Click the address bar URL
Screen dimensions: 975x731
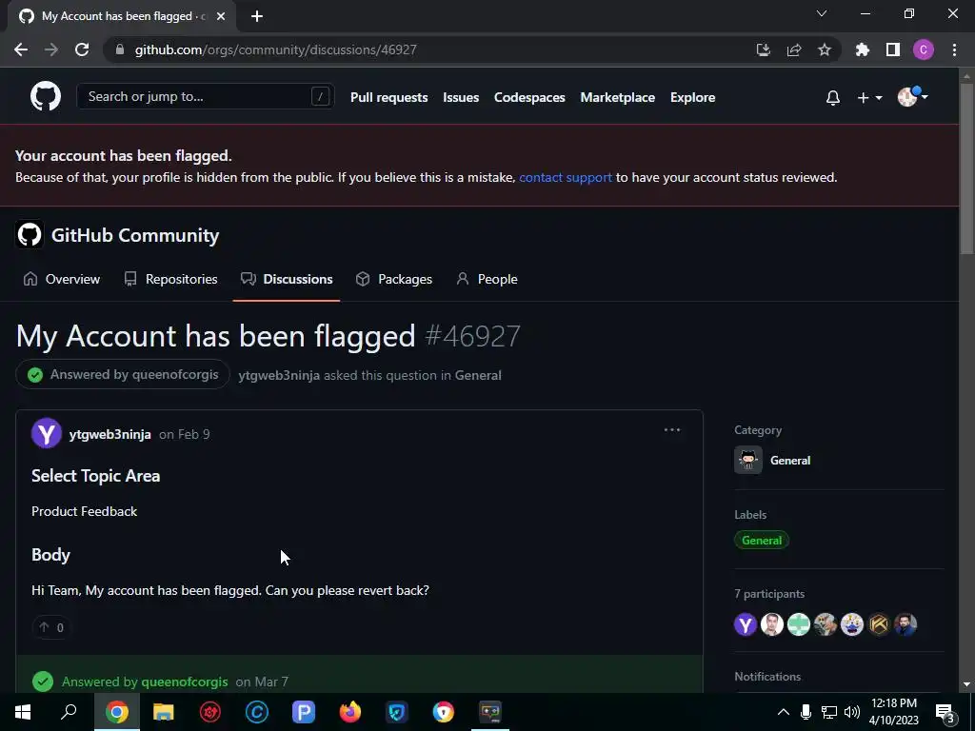point(275,49)
